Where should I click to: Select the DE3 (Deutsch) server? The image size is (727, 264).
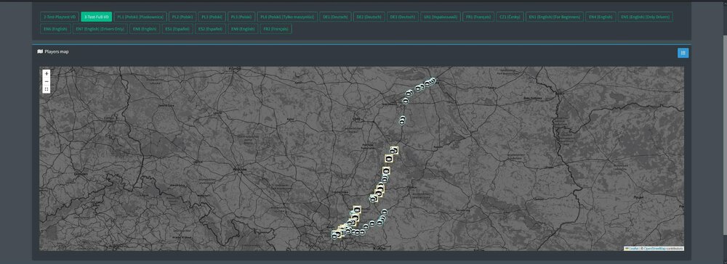(403, 17)
